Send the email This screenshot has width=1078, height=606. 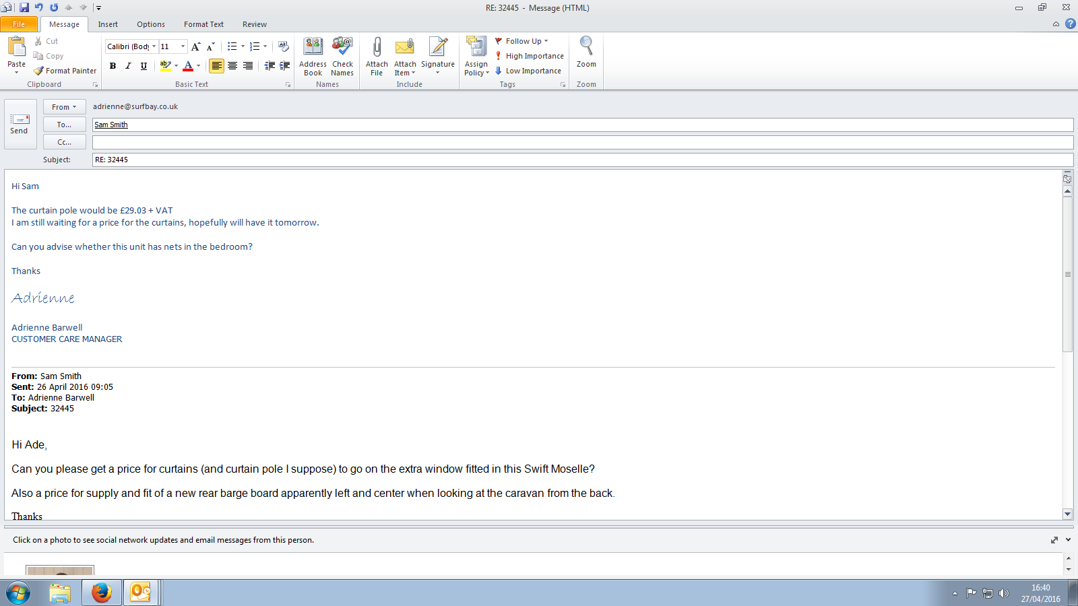19,124
